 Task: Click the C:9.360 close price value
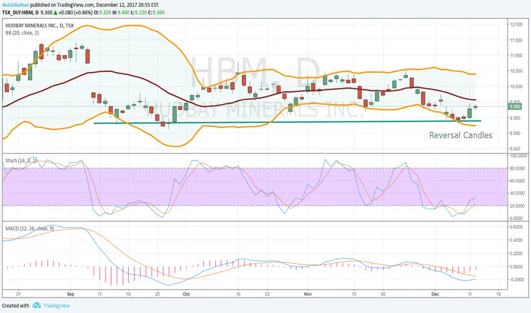click(157, 13)
